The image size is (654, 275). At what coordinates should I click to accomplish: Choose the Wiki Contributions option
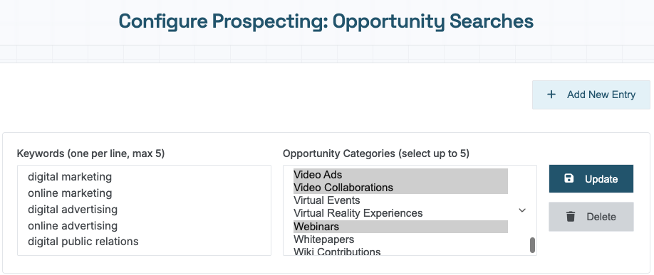(400, 252)
